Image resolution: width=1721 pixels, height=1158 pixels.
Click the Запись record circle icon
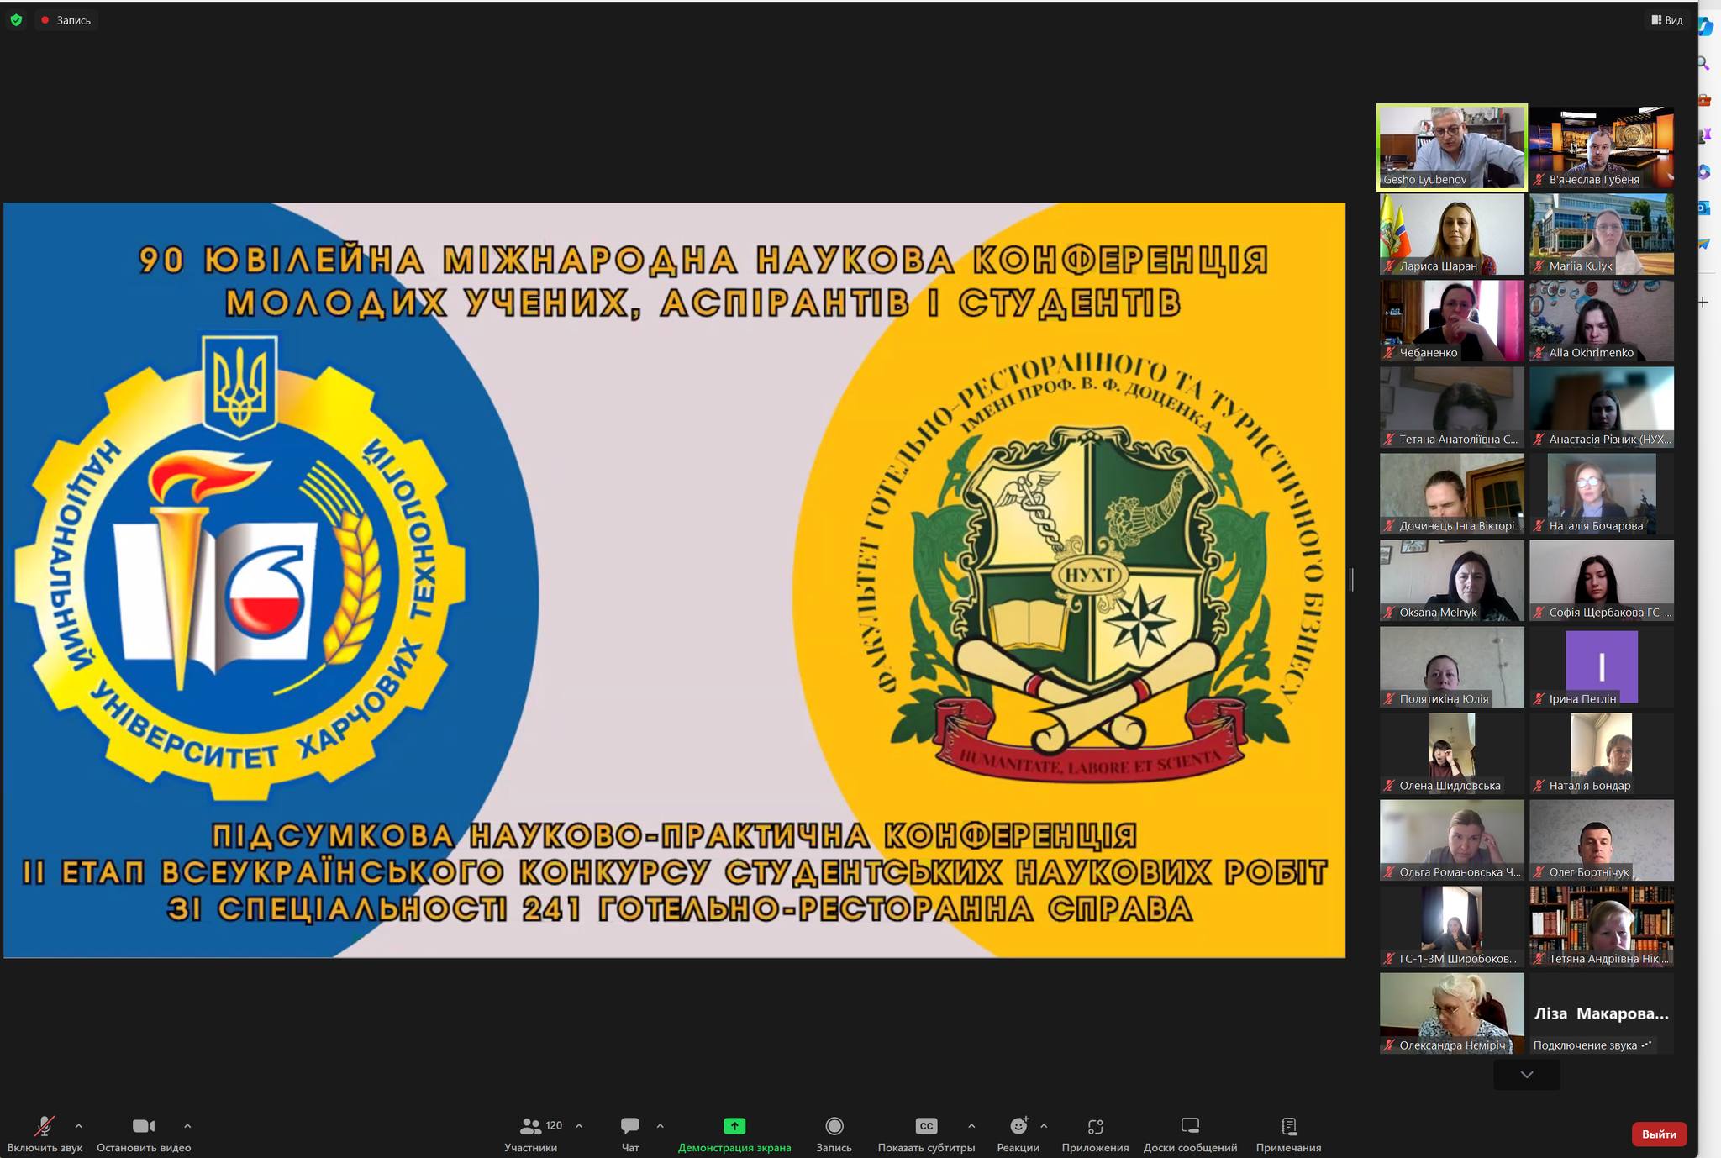click(834, 1126)
